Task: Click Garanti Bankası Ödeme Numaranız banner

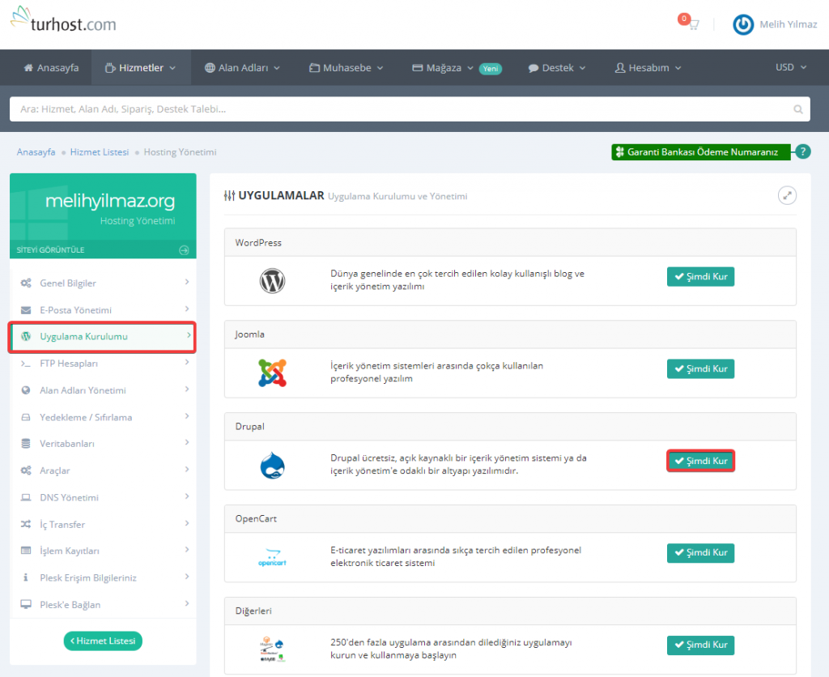Action: click(x=701, y=152)
